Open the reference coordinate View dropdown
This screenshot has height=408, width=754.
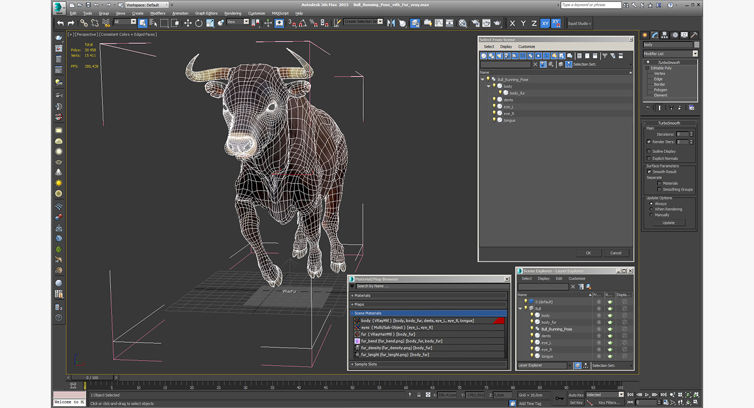pos(238,22)
